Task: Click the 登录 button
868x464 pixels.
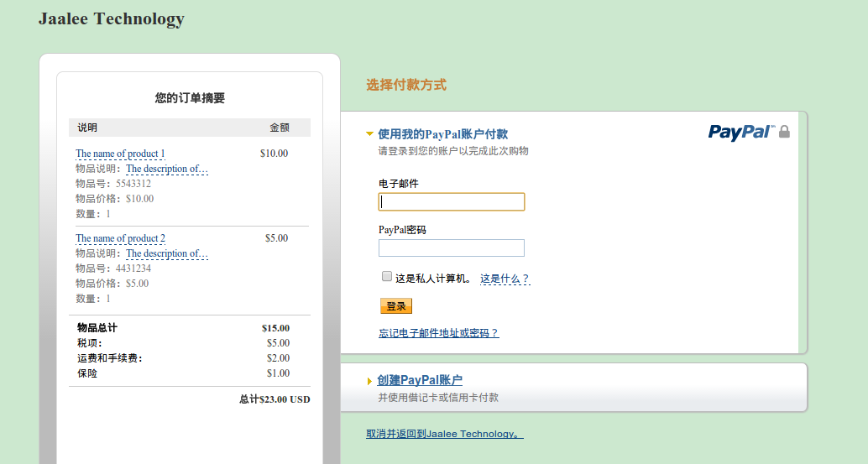Action: (395, 305)
